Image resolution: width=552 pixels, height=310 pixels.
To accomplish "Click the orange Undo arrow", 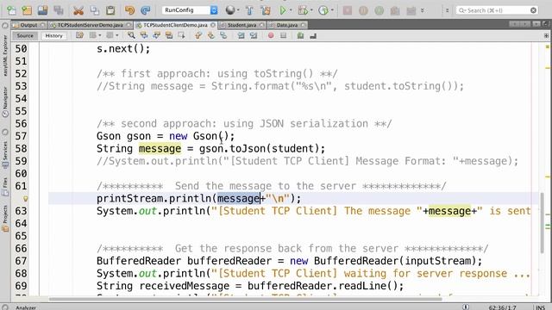I will [x=129, y=10].
